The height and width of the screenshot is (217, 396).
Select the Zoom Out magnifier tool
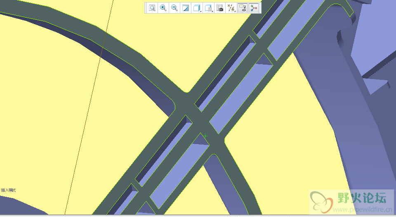[174, 8]
